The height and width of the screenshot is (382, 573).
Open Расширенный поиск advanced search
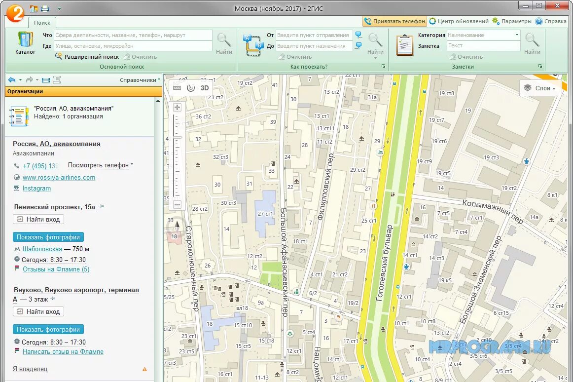pos(87,57)
